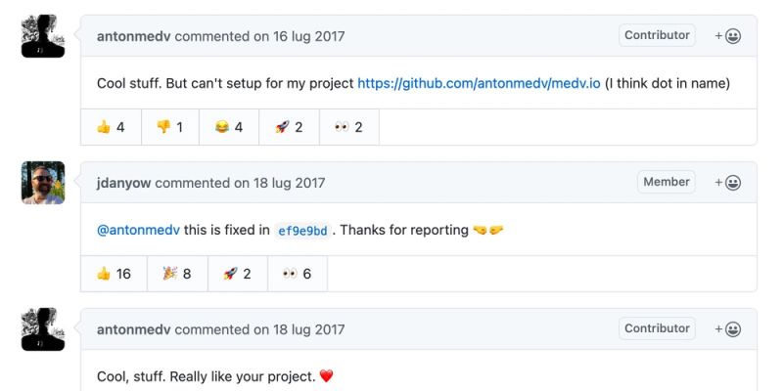The image size is (783, 391).
Task: Toggle rocket reaction on jdanyow's comment
Action: (237, 274)
